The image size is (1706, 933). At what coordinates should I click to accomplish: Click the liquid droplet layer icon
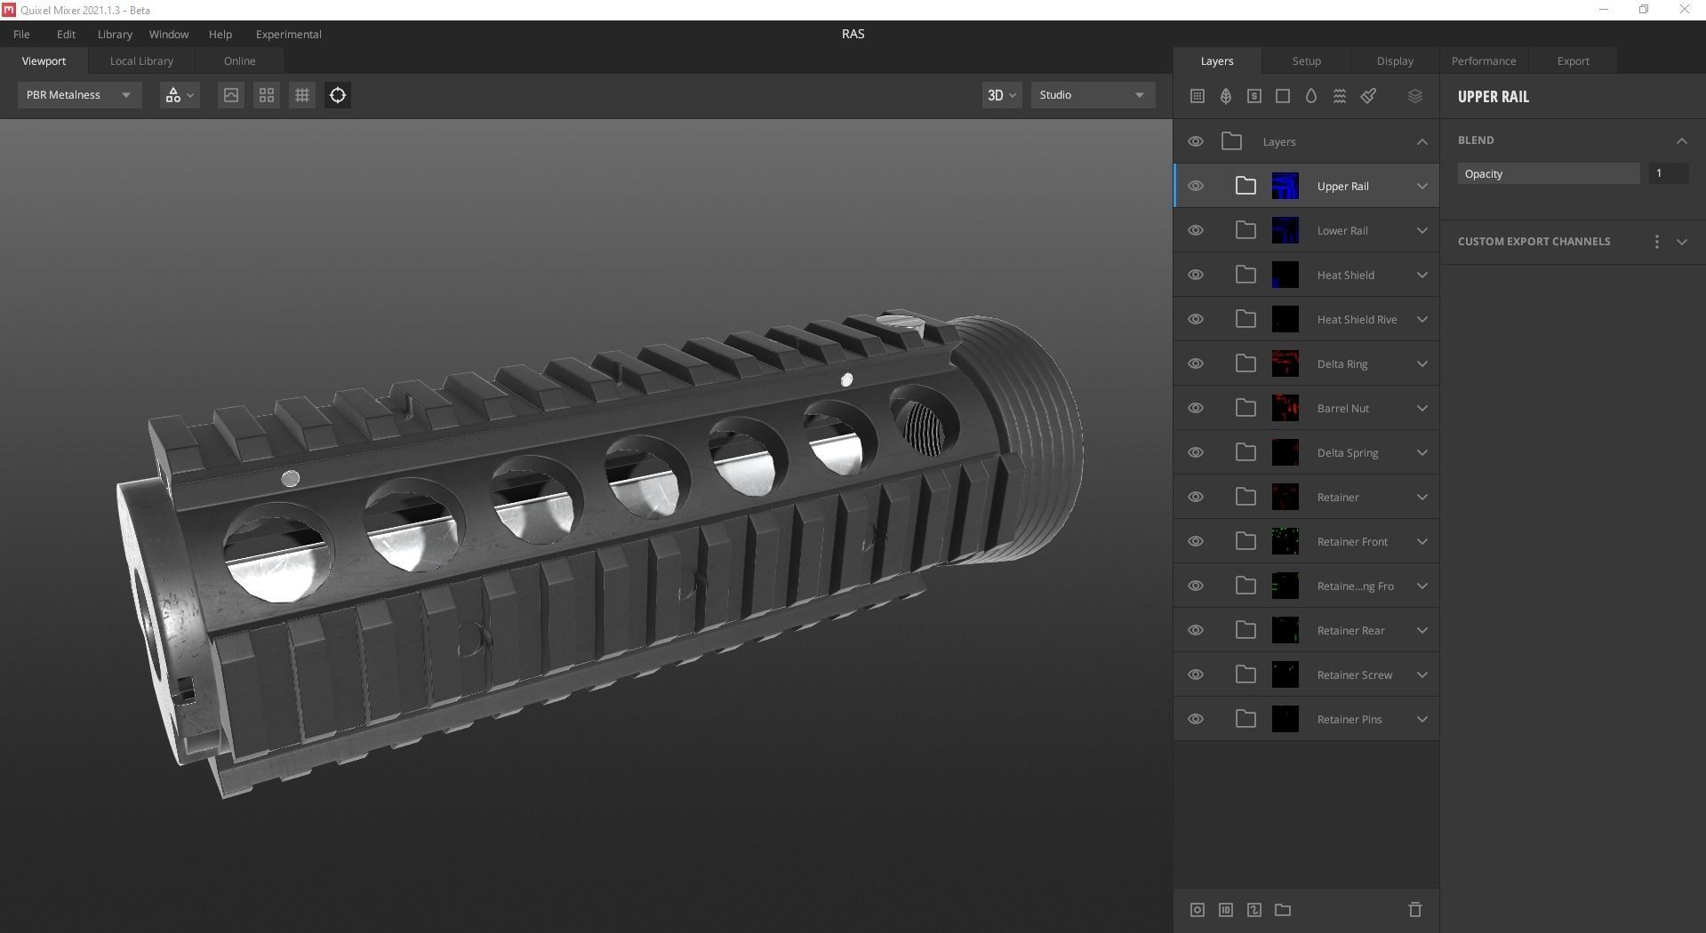[x=1310, y=95]
